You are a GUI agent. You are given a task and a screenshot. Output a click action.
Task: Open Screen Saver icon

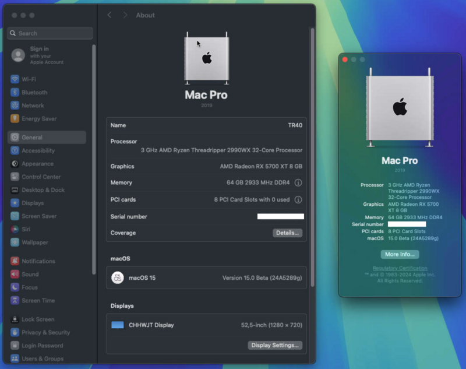(15, 216)
